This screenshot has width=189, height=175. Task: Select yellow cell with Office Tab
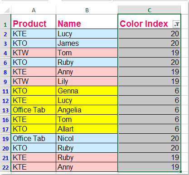(34, 110)
